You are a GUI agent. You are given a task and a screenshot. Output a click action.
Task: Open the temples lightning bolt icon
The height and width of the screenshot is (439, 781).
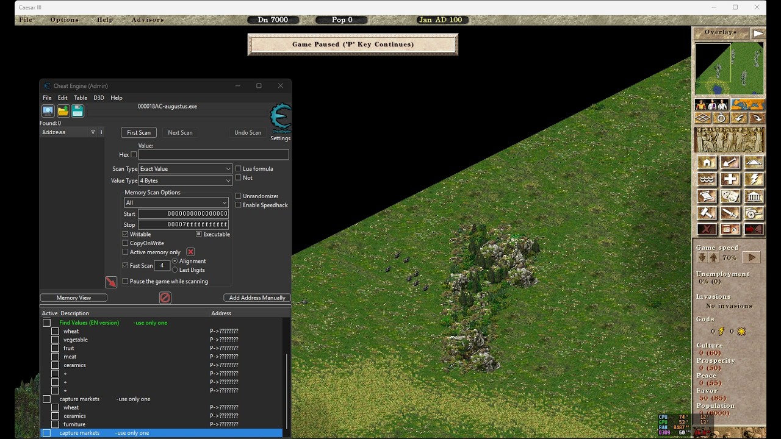(754, 179)
